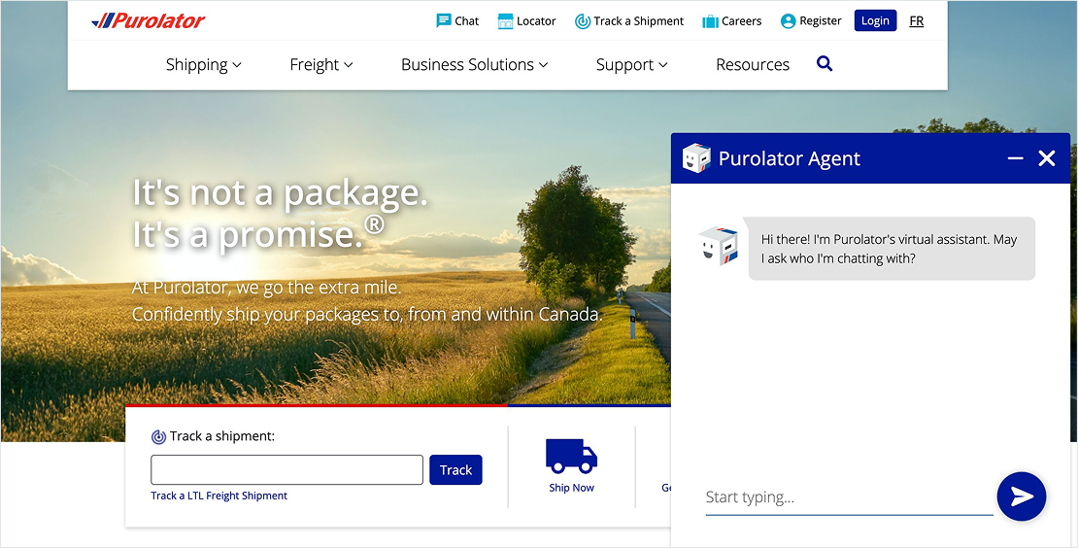Minimize the Purolator Agent chat
1078x548 pixels.
(x=1016, y=158)
